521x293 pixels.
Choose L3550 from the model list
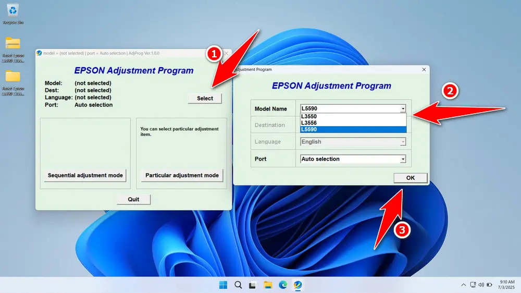(353, 116)
